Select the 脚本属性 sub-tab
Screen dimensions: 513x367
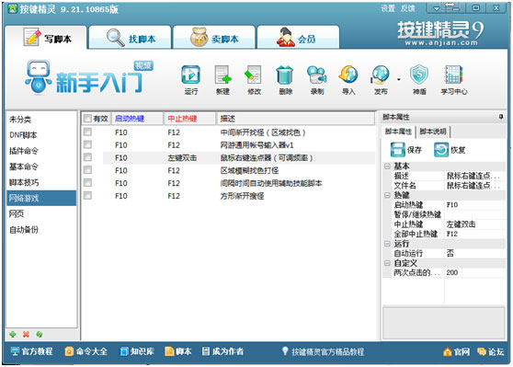(398, 132)
